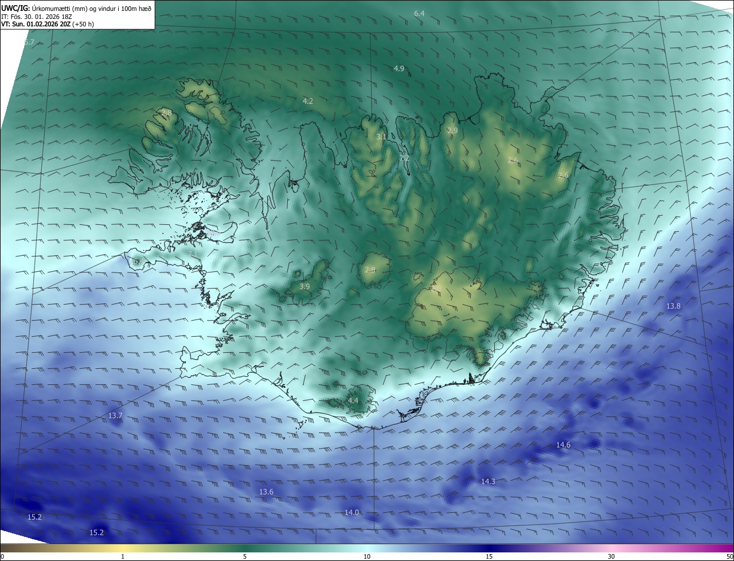Click the 4.4 value on Mýrdalsjökull glacier
Viewport: 734px width, 561px height.
(353, 400)
